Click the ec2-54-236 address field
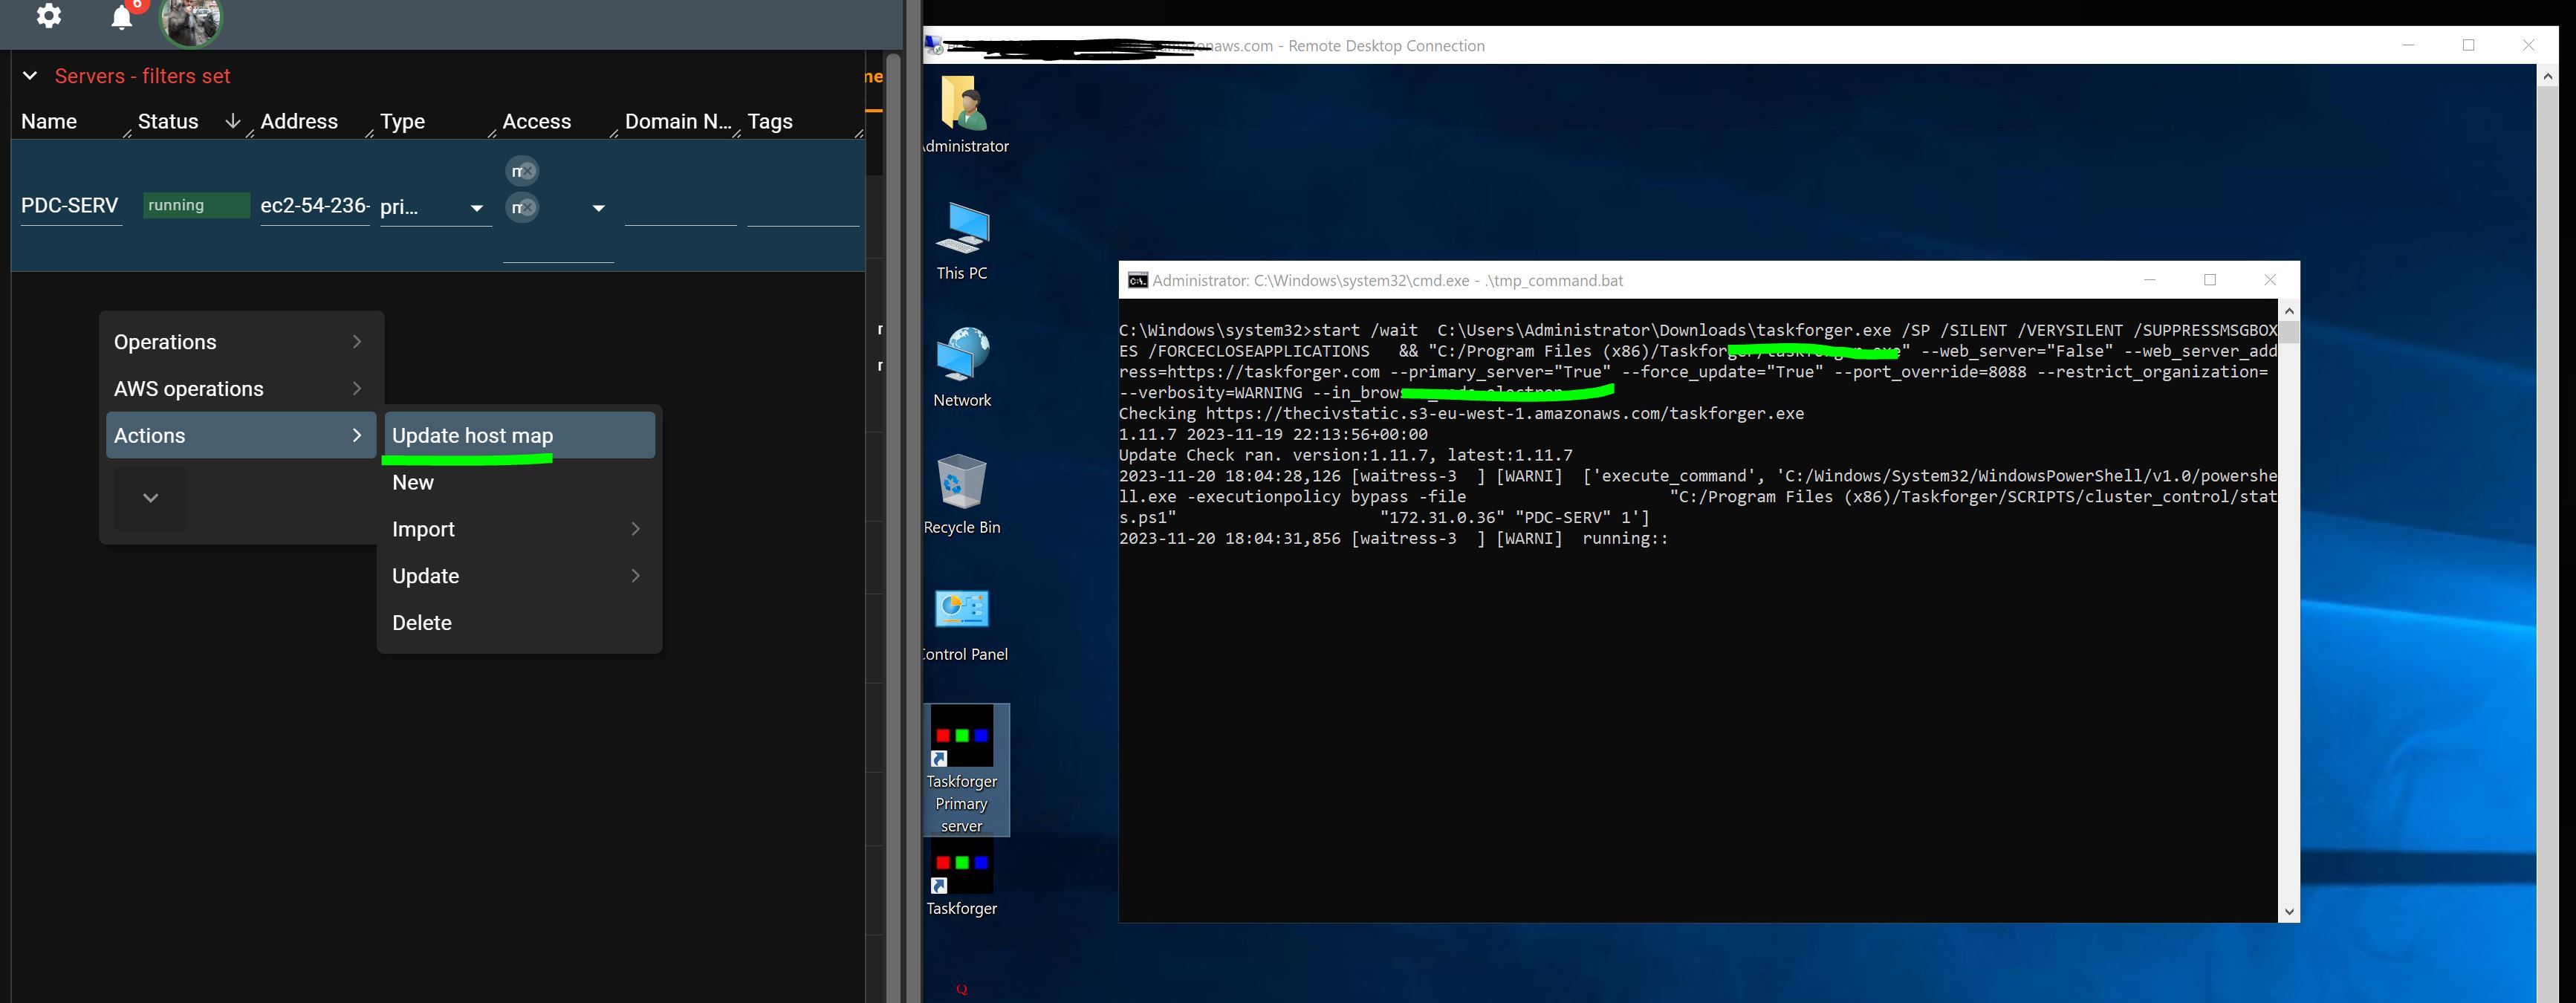This screenshot has height=1003, width=2576. click(315, 206)
